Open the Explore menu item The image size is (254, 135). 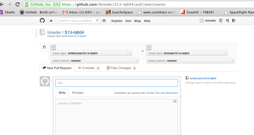point(117,21)
